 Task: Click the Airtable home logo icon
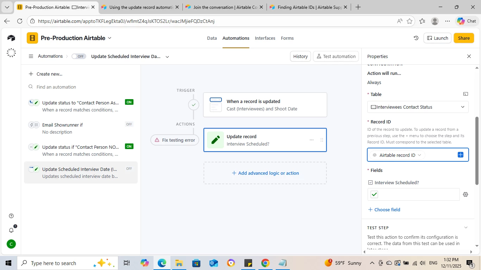tap(11, 38)
